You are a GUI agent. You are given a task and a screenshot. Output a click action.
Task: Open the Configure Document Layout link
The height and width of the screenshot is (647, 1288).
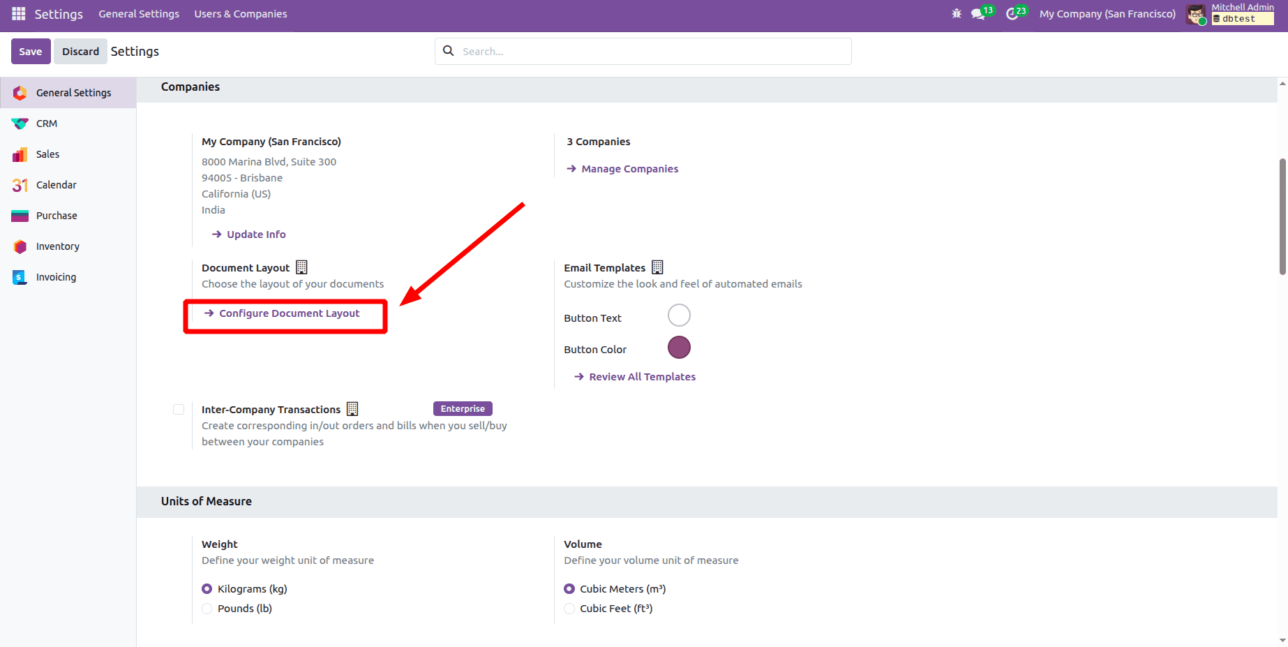point(282,313)
